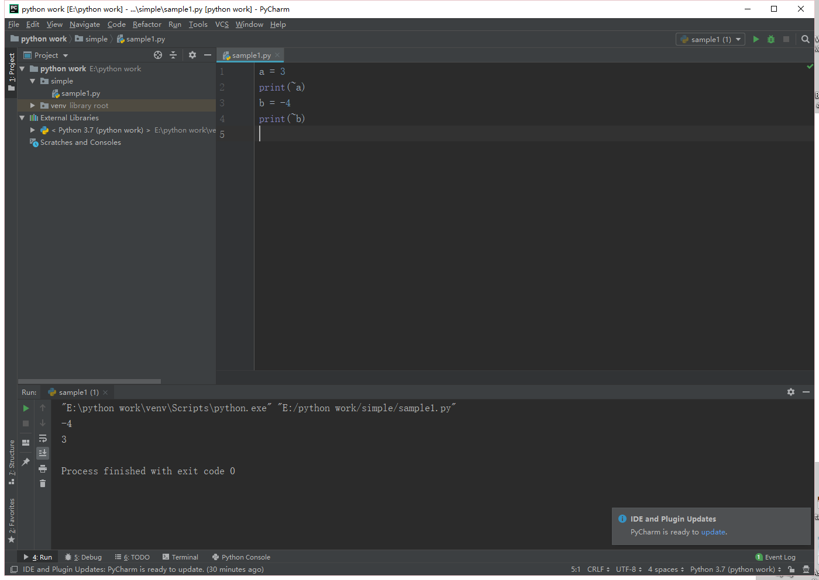Select Scratches and Consoles tree item

pyautogui.click(x=75, y=143)
